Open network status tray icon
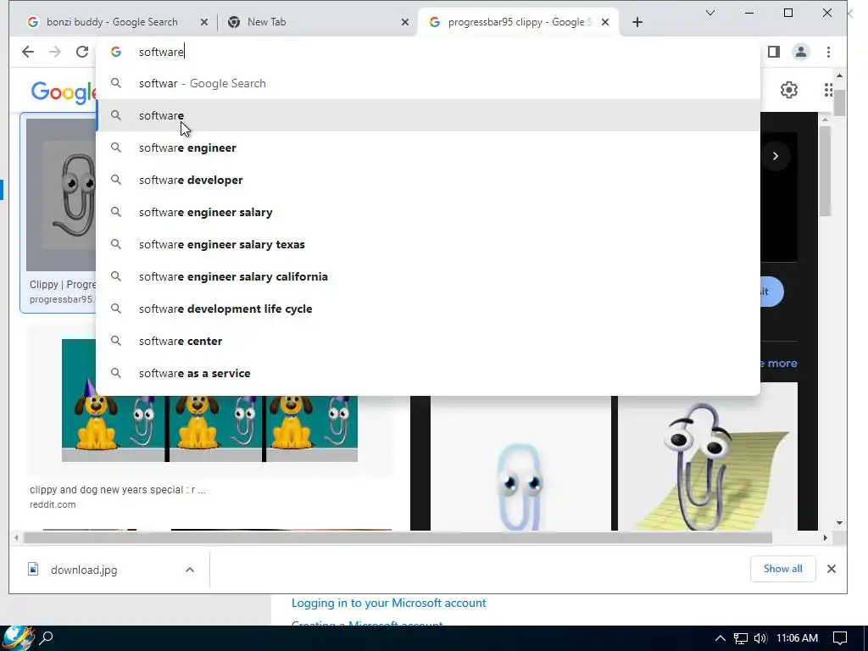 pyautogui.click(x=741, y=638)
